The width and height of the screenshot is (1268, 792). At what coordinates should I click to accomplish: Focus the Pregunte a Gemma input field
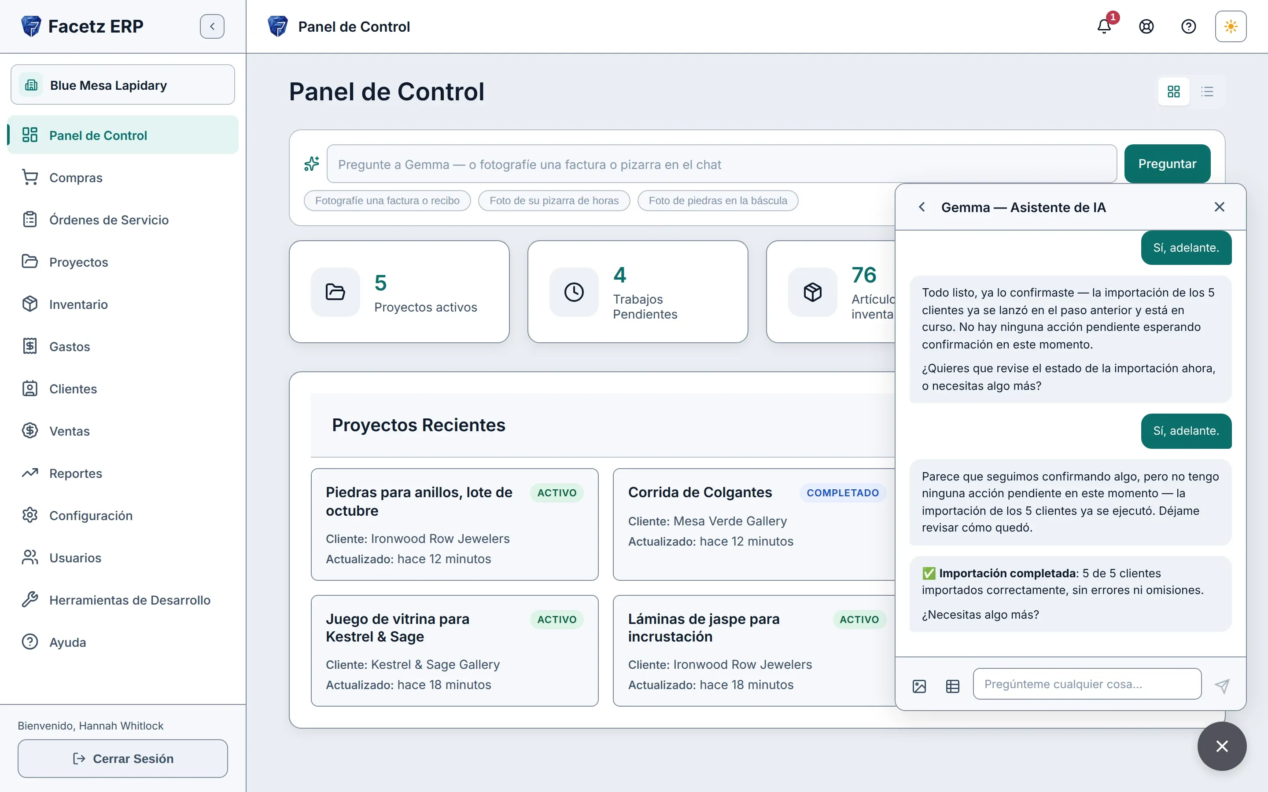pyautogui.click(x=722, y=164)
